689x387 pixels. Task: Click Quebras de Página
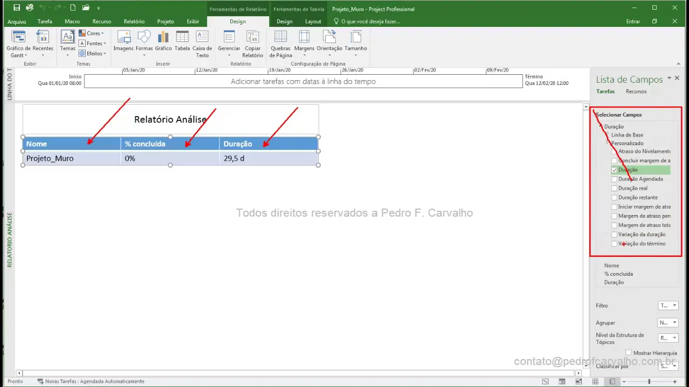[280, 44]
